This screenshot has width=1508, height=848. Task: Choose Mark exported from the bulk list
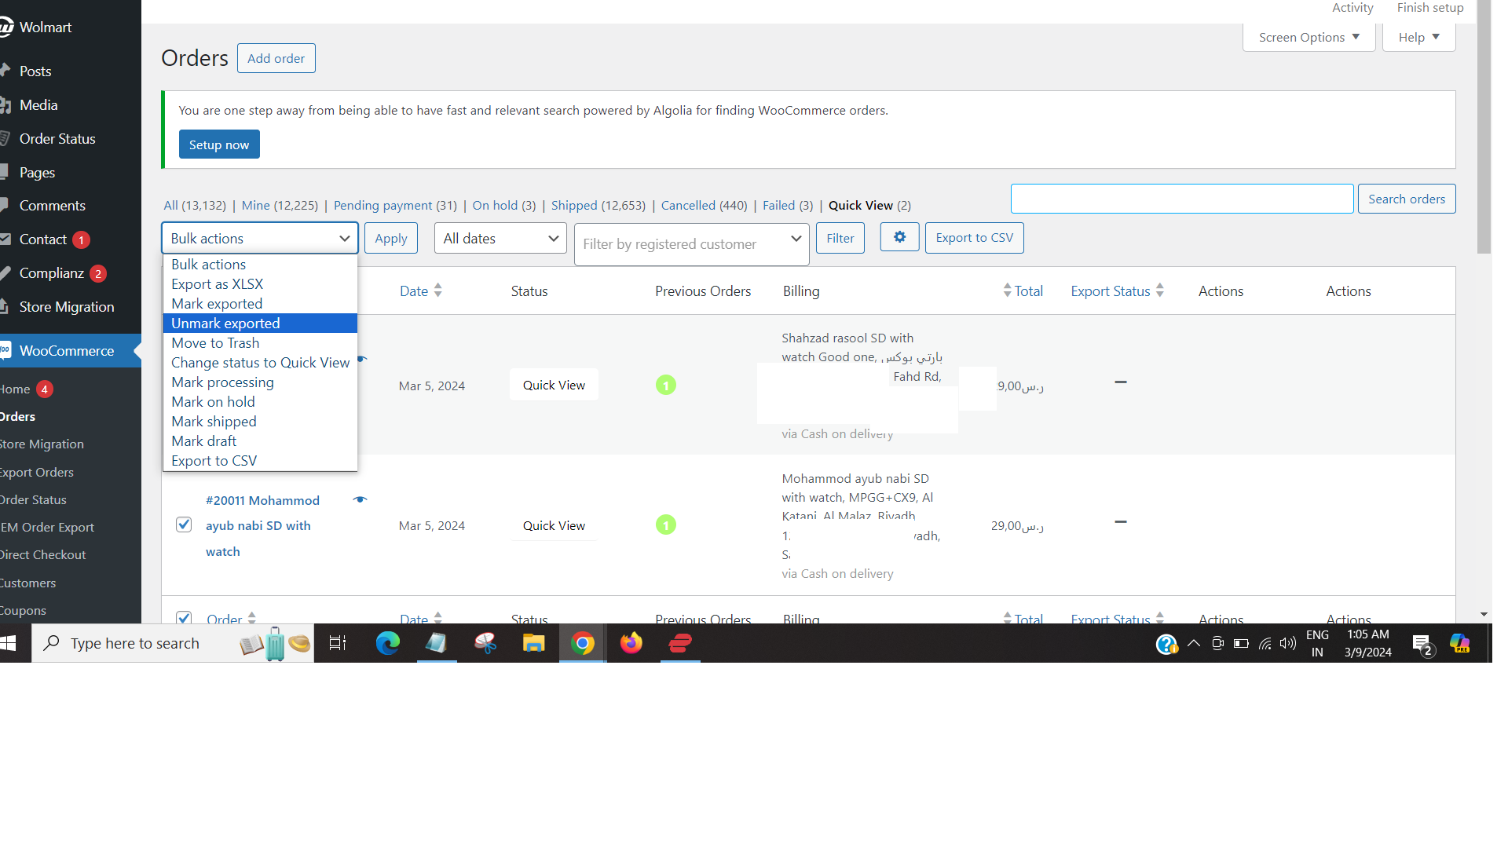click(260, 304)
